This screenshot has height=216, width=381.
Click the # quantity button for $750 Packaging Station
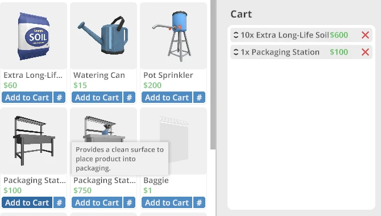point(129,202)
